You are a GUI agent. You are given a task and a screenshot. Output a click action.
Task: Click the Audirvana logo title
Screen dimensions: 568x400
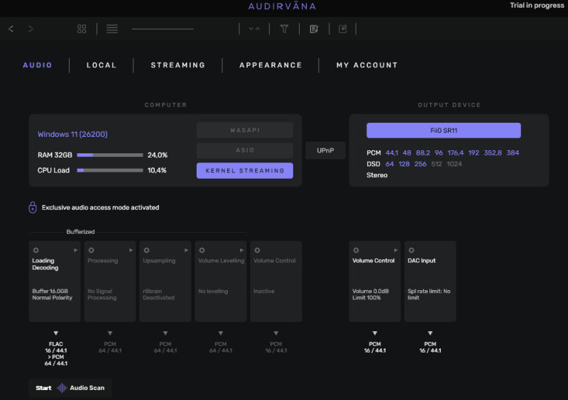[282, 6]
